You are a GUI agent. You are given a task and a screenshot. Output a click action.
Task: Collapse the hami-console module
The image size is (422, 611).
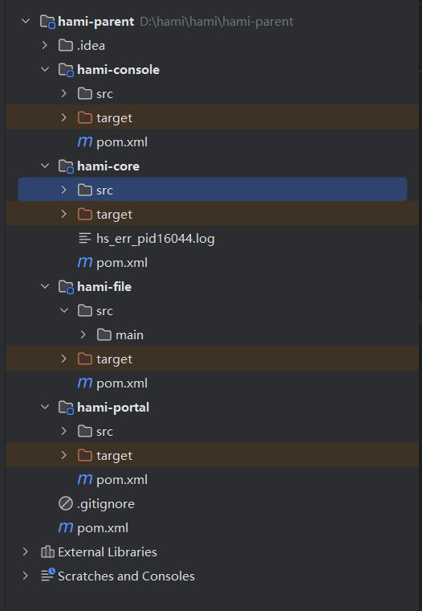[45, 69]
